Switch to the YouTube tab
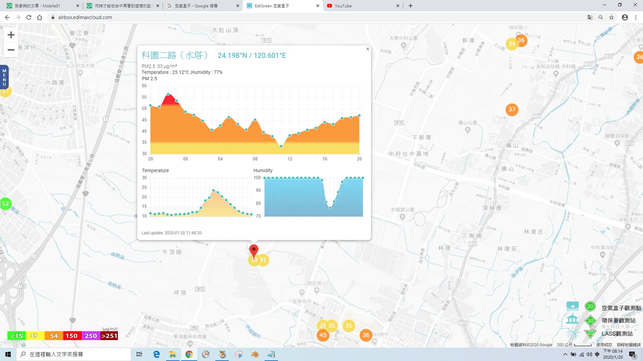 coord(363,6)
